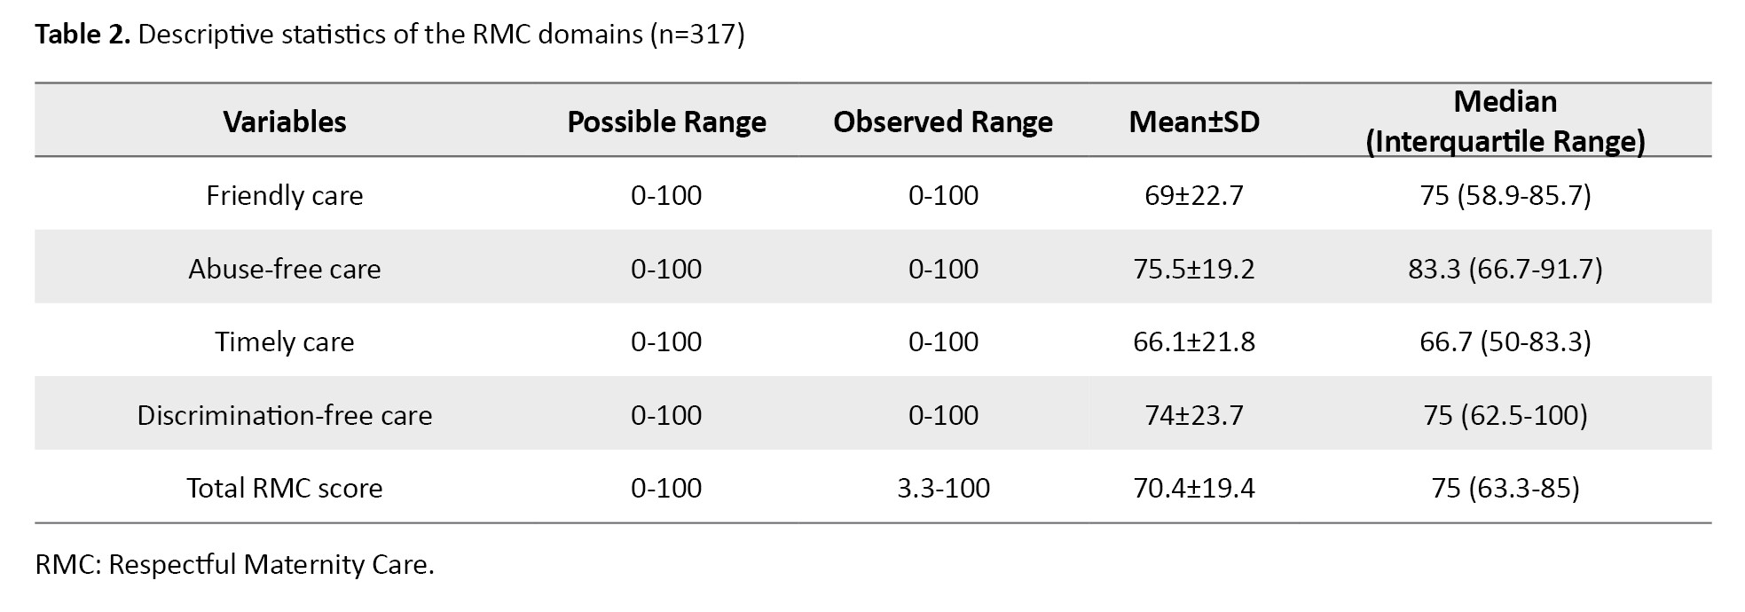Select the 66.7 (50-83.3) median cell
This screenshot has width=1745, height=612.
point(1505,341)
